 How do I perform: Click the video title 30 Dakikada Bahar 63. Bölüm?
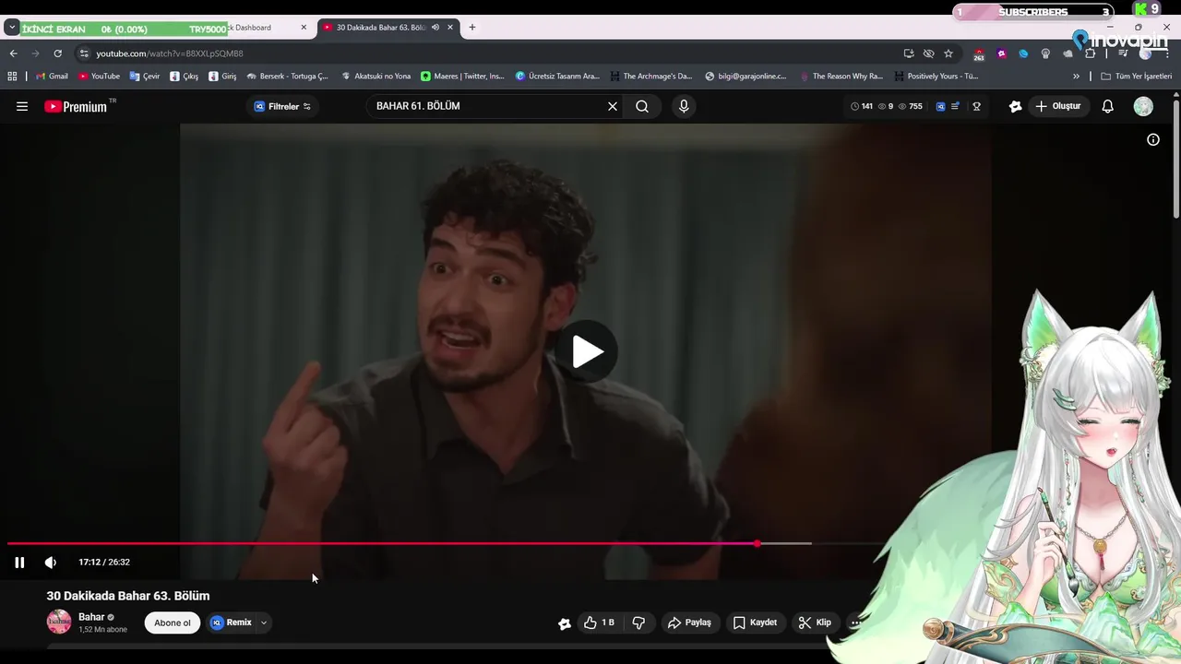pyautogui.click(x=128, y=596)
